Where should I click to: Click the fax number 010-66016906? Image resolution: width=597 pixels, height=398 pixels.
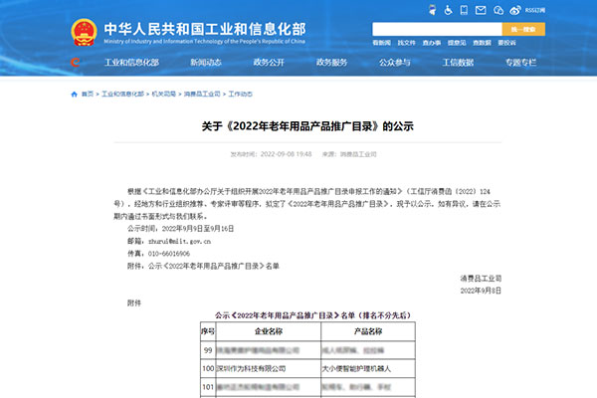(169, 254)
